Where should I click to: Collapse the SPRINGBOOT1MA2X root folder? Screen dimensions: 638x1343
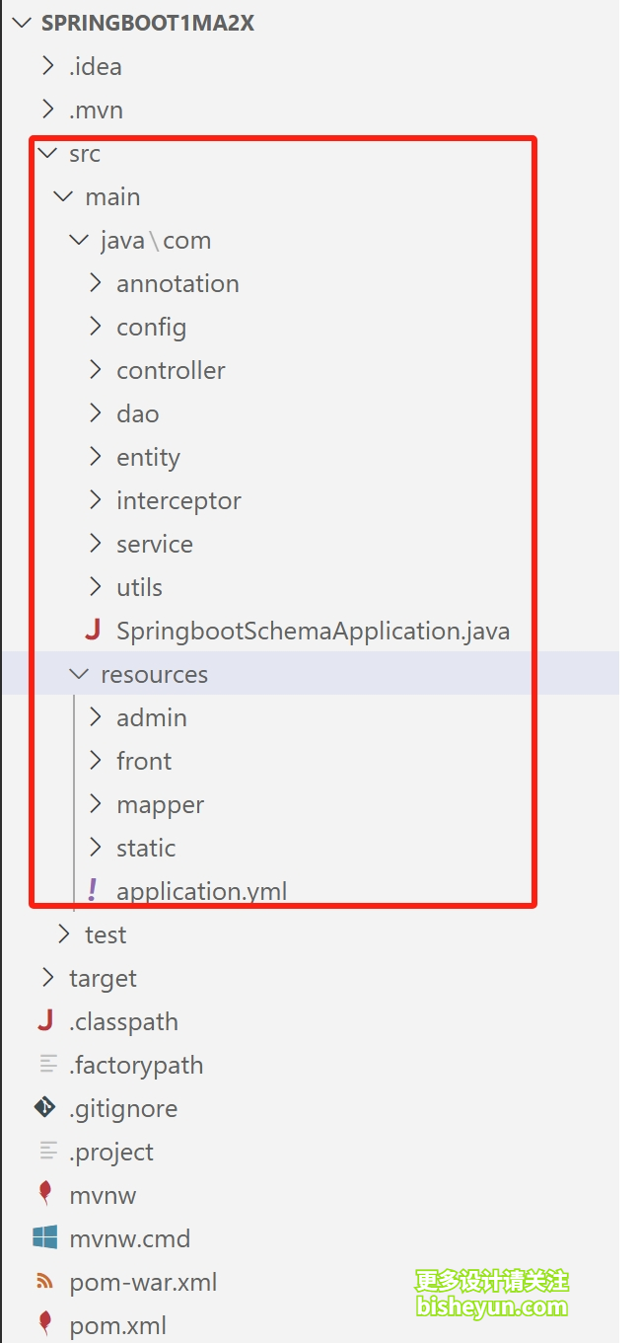coord(20,23)
